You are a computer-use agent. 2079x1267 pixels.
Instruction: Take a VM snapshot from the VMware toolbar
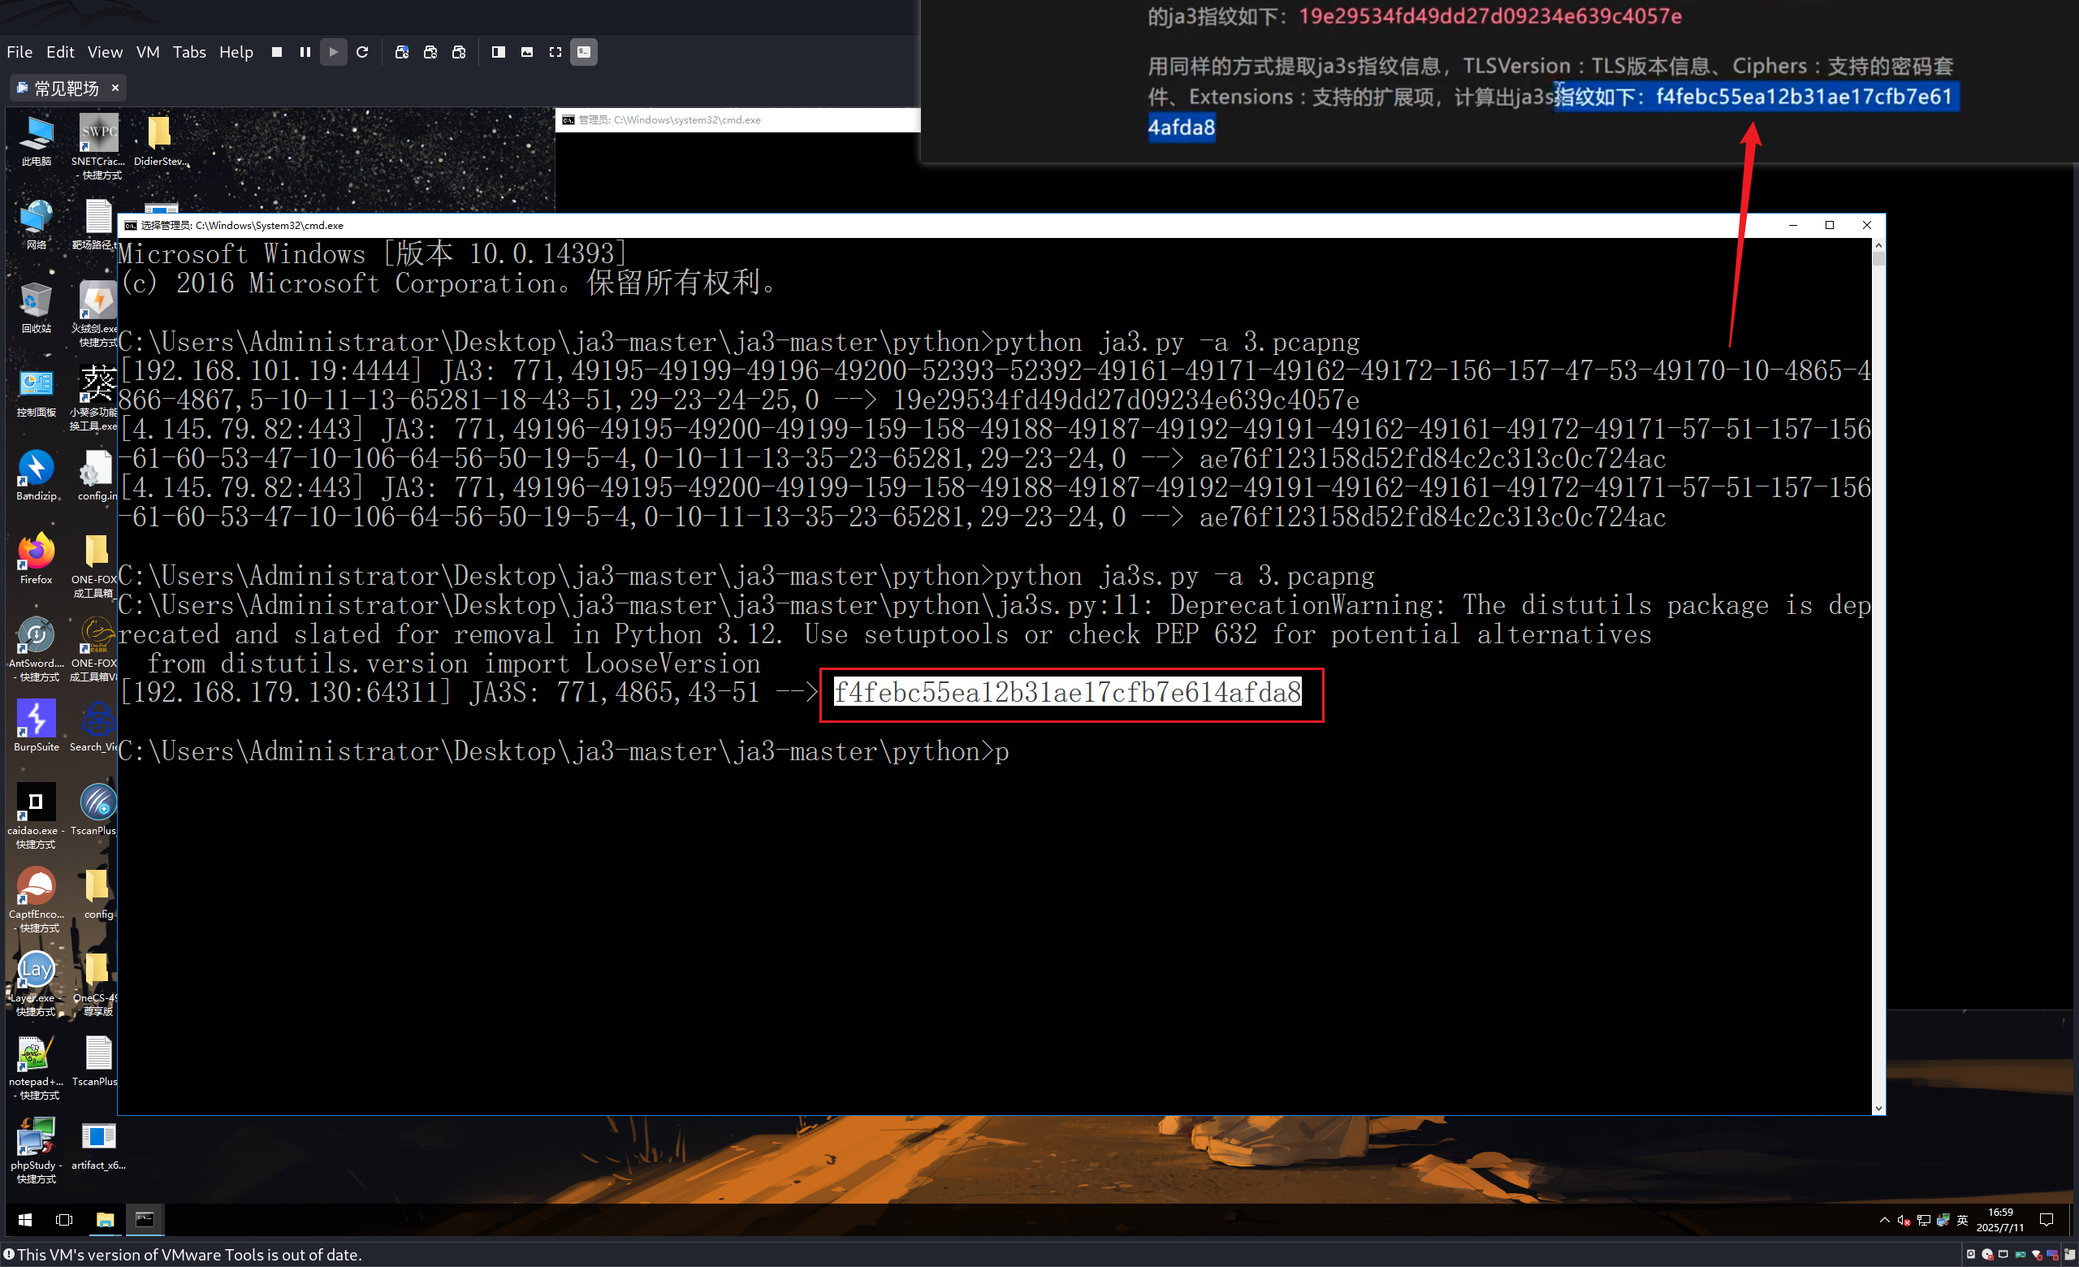(402, 51)
